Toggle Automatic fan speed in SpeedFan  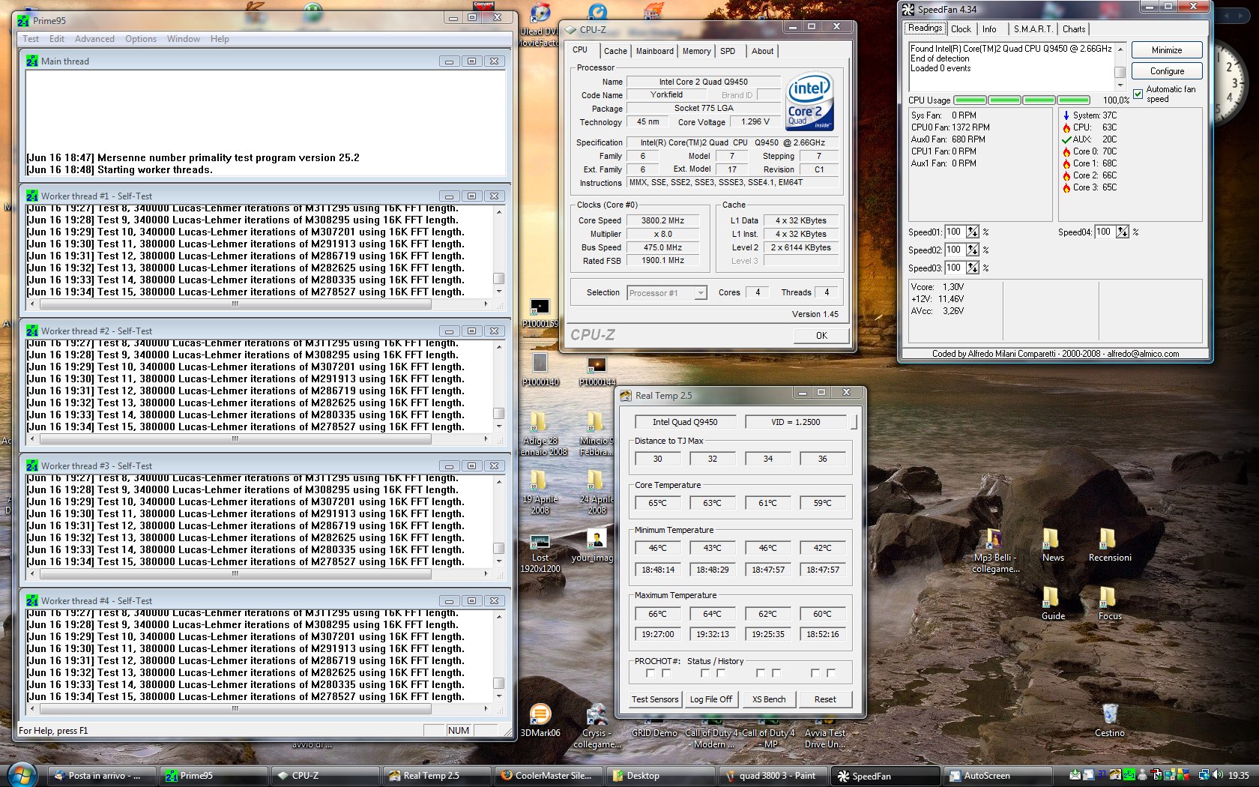tap(1138, 94)
